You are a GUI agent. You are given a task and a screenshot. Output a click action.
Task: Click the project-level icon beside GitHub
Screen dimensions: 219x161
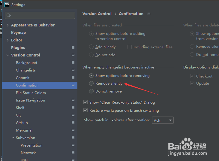point(73,123)
